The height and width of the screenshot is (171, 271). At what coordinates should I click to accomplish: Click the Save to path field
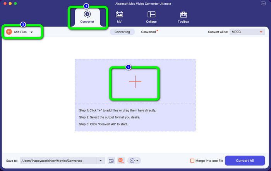pos(58,161)
